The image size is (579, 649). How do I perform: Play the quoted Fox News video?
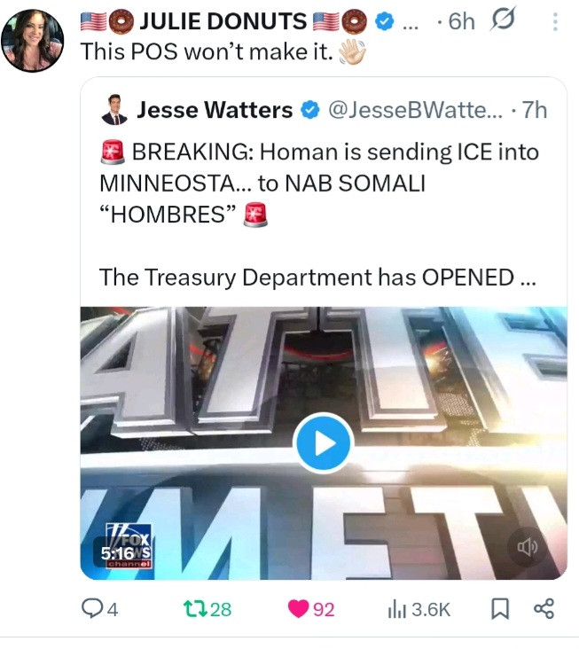[324, 443]
